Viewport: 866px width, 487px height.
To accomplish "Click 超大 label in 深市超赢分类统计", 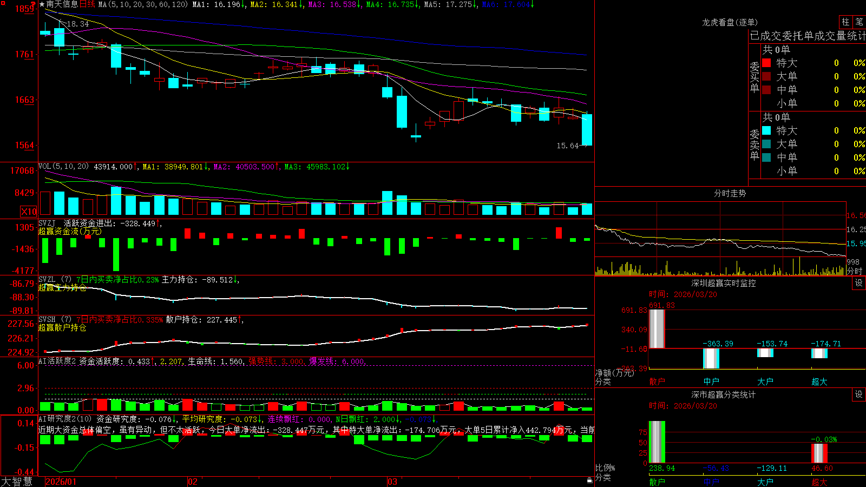I will pyautogui.click(x=819, y=482).
